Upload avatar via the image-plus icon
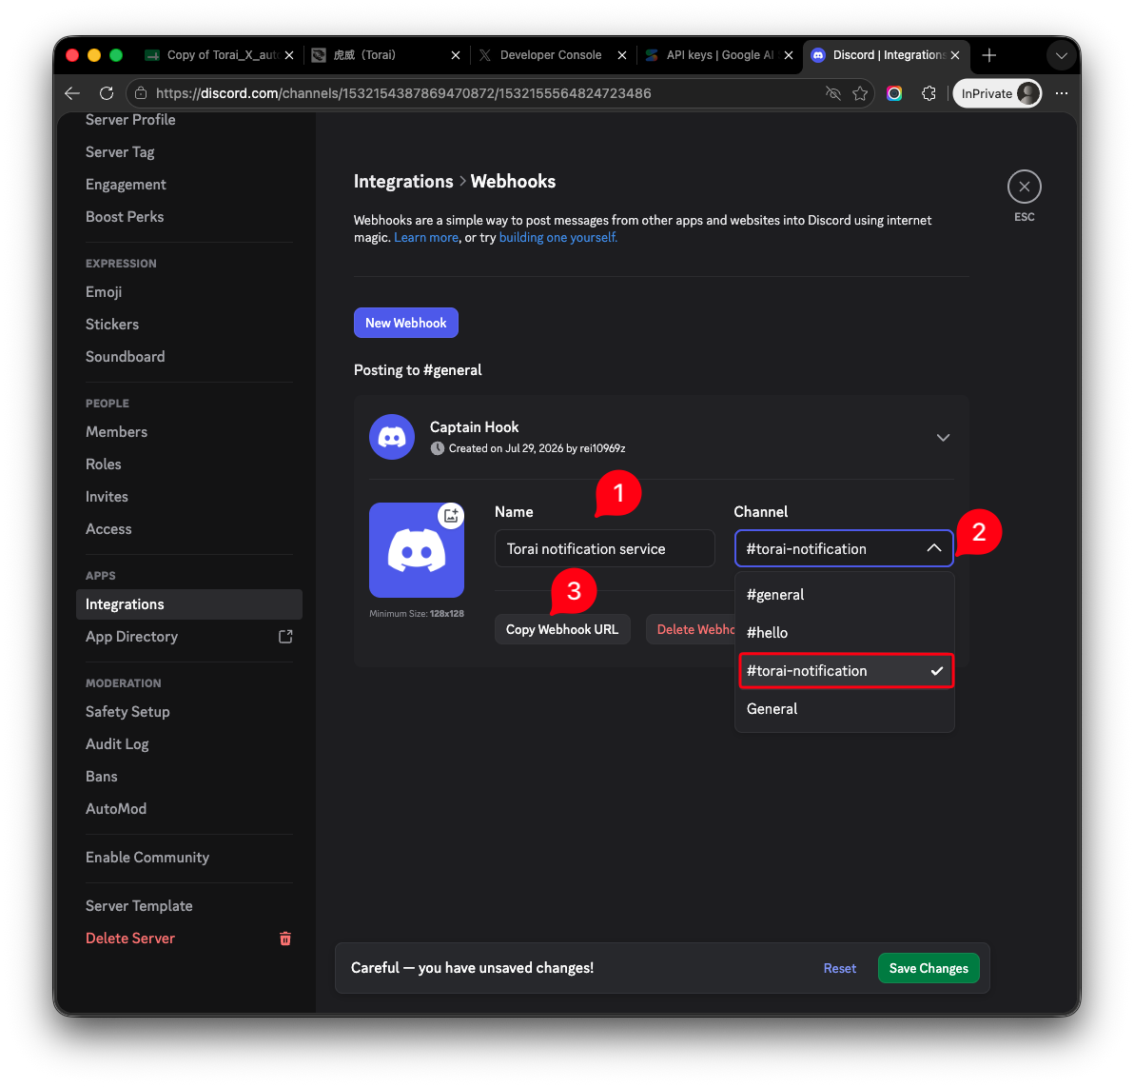Viewport: 1134px width, 1087px height. 451,515
